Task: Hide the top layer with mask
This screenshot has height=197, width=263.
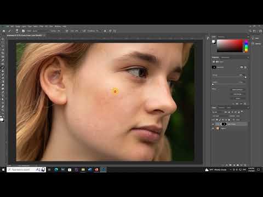Action: [x=213, y=124]
